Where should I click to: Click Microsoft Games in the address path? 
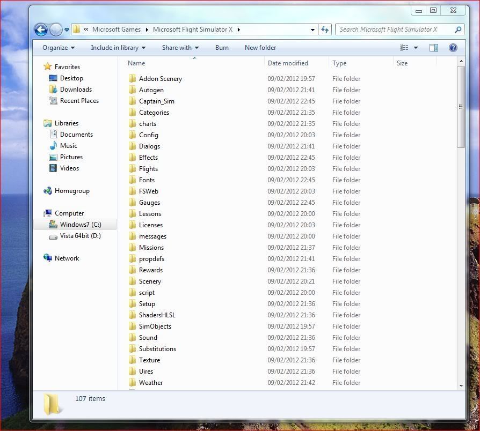pos(117,29)
